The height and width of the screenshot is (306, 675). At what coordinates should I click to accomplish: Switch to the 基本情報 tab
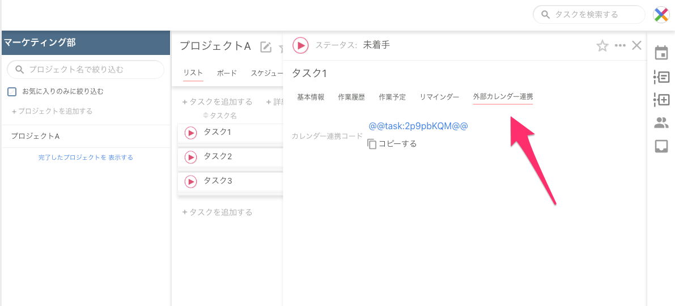tap(311, 97)
